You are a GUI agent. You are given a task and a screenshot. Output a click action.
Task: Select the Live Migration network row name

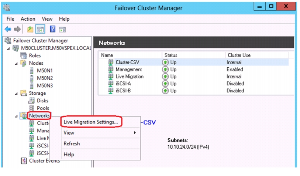click(x=130, y=77)
